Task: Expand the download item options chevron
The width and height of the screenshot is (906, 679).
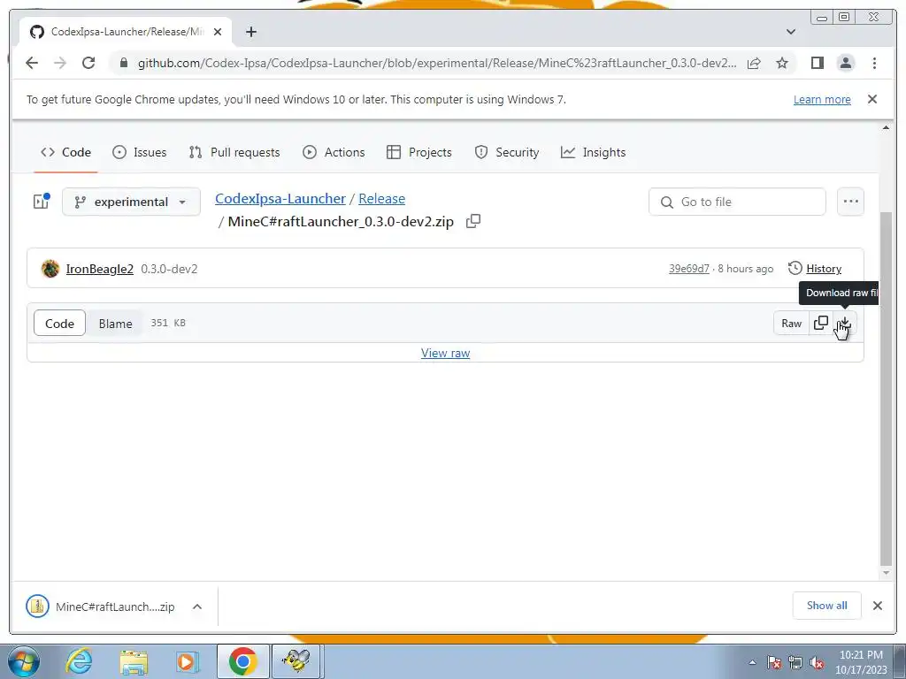Action: click(x=197, y=607)
